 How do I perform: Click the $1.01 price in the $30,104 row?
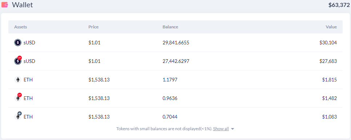tap(94, 43)
